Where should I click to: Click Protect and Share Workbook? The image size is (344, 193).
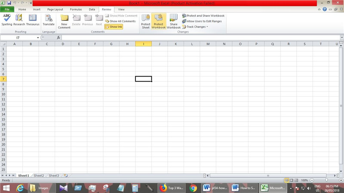coord(203,15)
